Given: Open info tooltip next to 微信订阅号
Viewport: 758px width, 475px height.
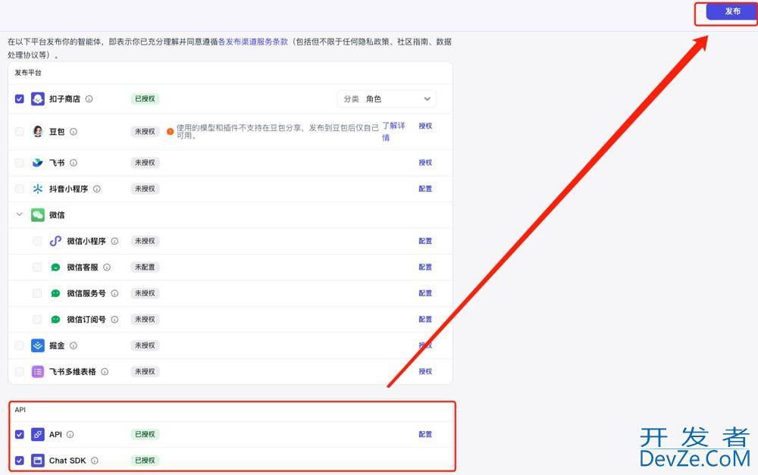Looking at the screenshot, I should (114, 320).
